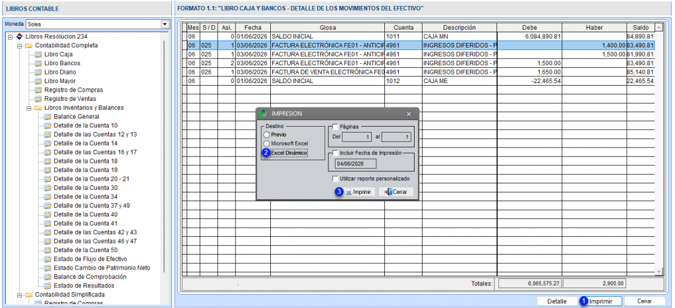Click main window Imprimir button
Viewport: 675px width, 308px height.
[602, 301]
